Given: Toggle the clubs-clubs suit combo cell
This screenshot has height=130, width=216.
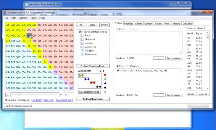Looking at the screenshot, I should coord(81,75).
